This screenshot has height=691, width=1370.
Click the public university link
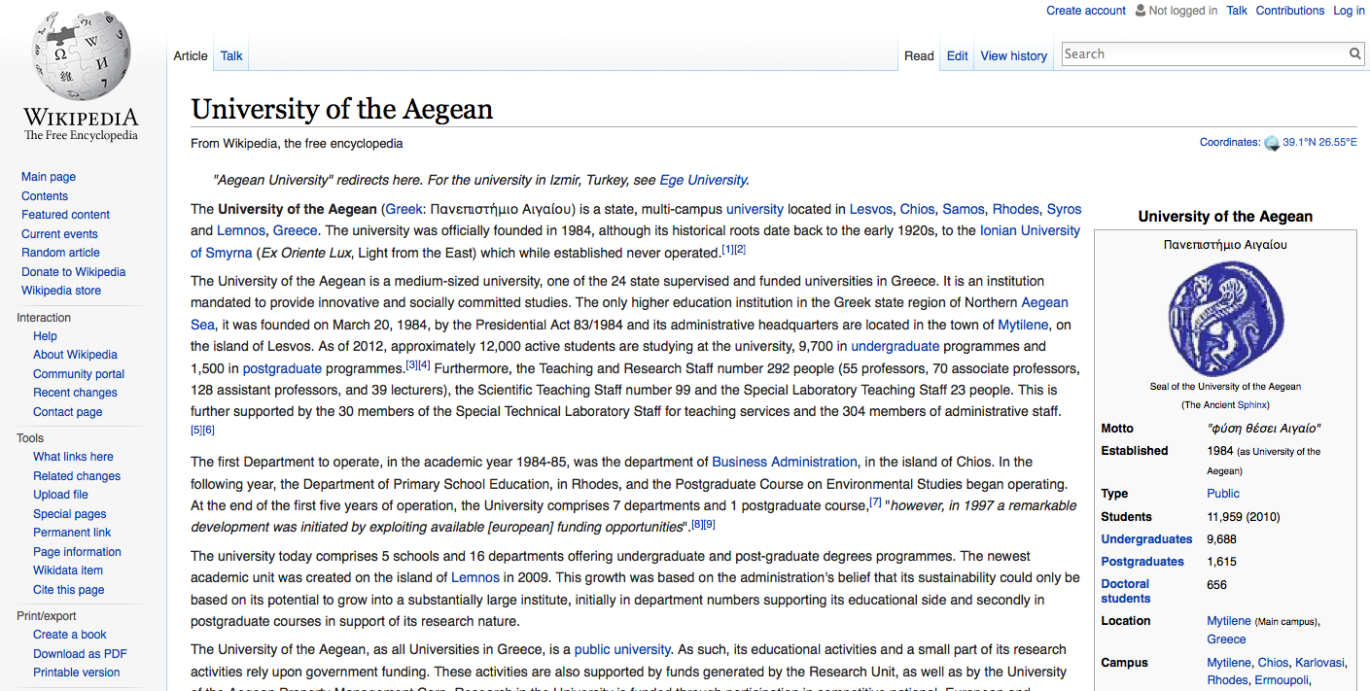pos(622,649)
